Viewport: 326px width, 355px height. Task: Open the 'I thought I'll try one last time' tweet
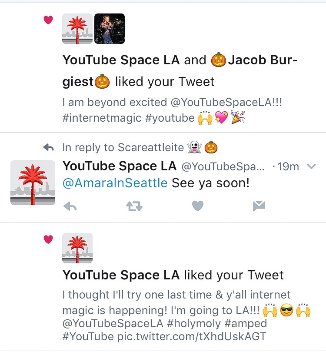coord(186,315)
